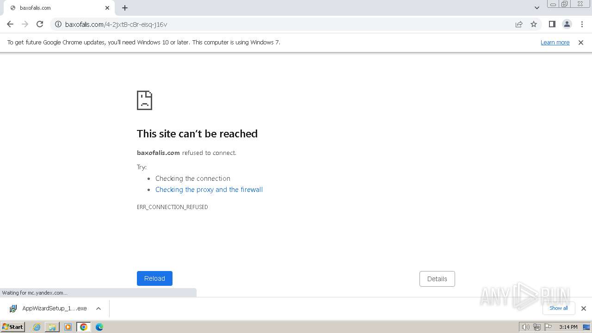Open AppWizardSetup exe download item
This screenshot has height=333, width=592.
(x=49, y=308)
